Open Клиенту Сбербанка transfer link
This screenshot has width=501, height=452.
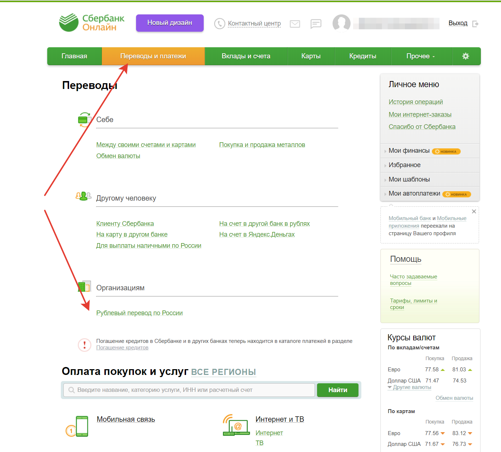(x=125, y=224)
